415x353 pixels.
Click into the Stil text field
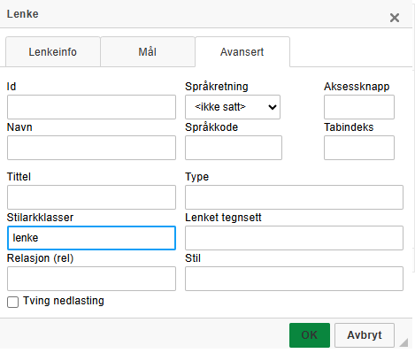pos(294,279)
